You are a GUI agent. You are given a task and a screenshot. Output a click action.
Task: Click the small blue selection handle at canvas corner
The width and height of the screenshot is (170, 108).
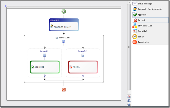point(6,6)
